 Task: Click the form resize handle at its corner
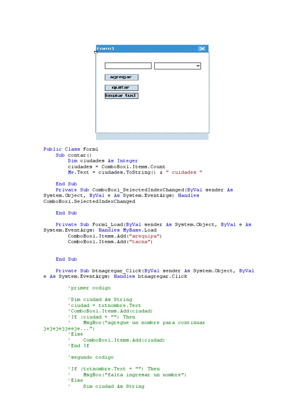point(95,52)
